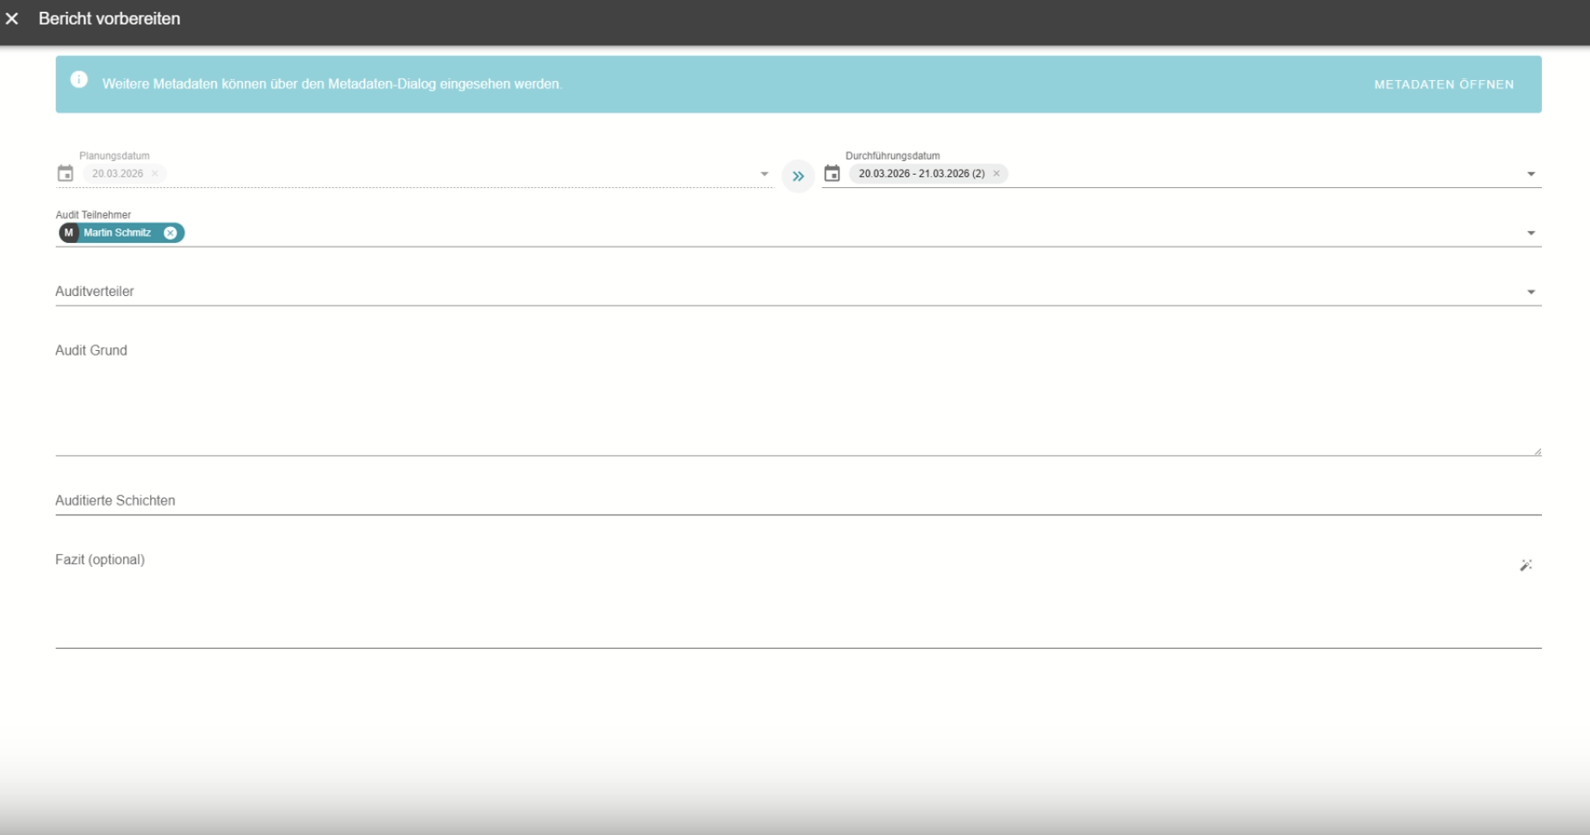This screenshot has height=835, width=1590.
Task: Remove the 20.03.2026 Planungsdatum chip
Action: pyautogui.click(x=154, y=174)
